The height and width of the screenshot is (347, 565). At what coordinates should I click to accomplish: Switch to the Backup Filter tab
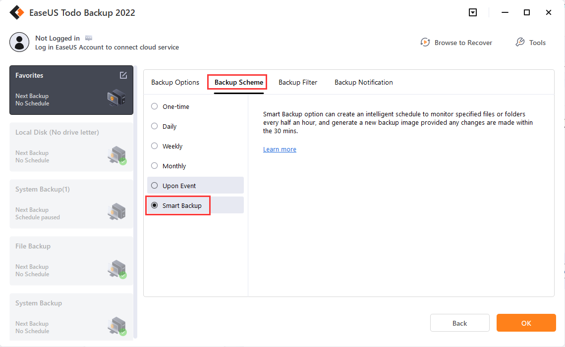[298, 83]
